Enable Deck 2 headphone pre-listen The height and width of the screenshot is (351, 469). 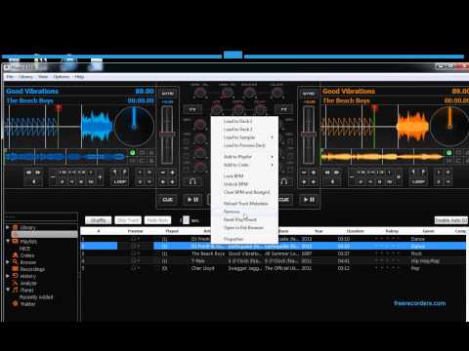284,181
